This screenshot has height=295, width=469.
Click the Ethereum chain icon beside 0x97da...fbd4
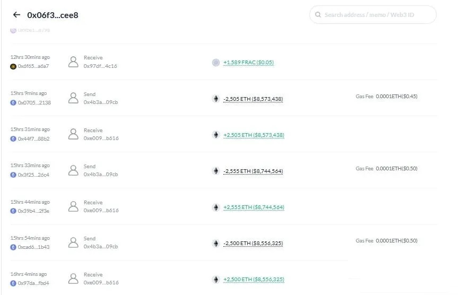point(13,283)
